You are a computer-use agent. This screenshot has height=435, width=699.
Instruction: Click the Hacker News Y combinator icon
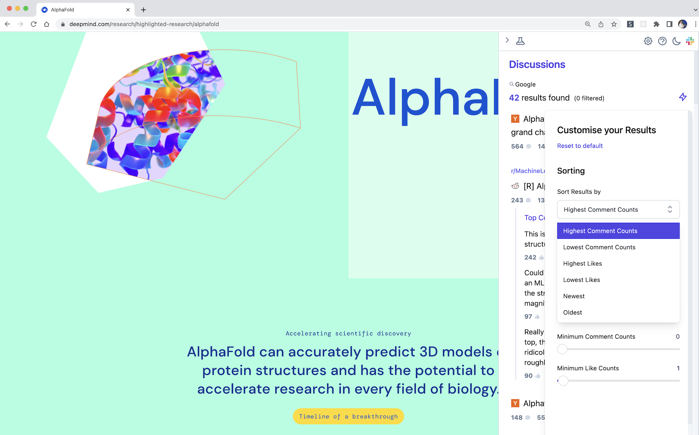pos(514,119)
